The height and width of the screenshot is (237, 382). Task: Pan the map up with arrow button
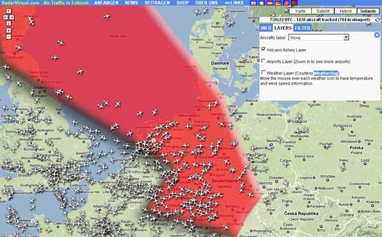tap(8, 11)
